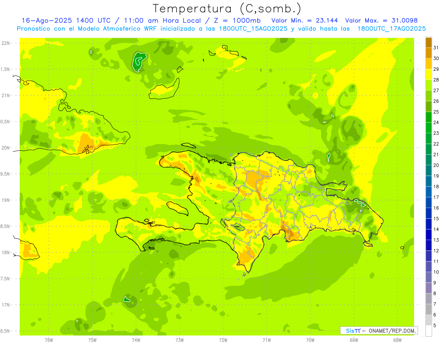Click the purple legend swatch between 9 and 10
Image resolution: width=446 pixels, height=345 pixels.
pyautogui.click(x=429, y=277)
